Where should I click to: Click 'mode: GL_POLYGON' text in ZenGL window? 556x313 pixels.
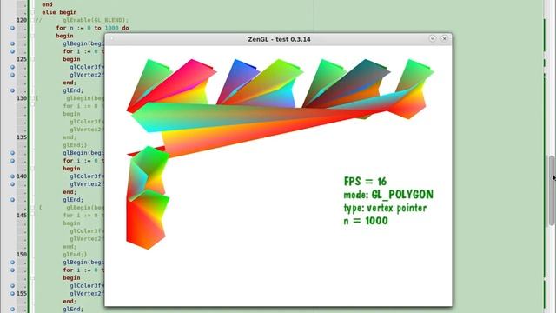pyautogui.click(x=388, y=195)
